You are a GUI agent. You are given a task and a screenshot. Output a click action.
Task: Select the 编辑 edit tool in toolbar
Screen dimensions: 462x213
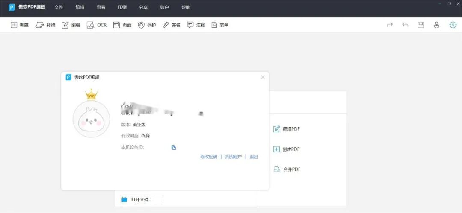71,25
